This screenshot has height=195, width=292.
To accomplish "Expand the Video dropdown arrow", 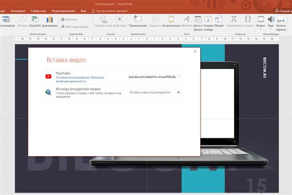I will 260,29.
